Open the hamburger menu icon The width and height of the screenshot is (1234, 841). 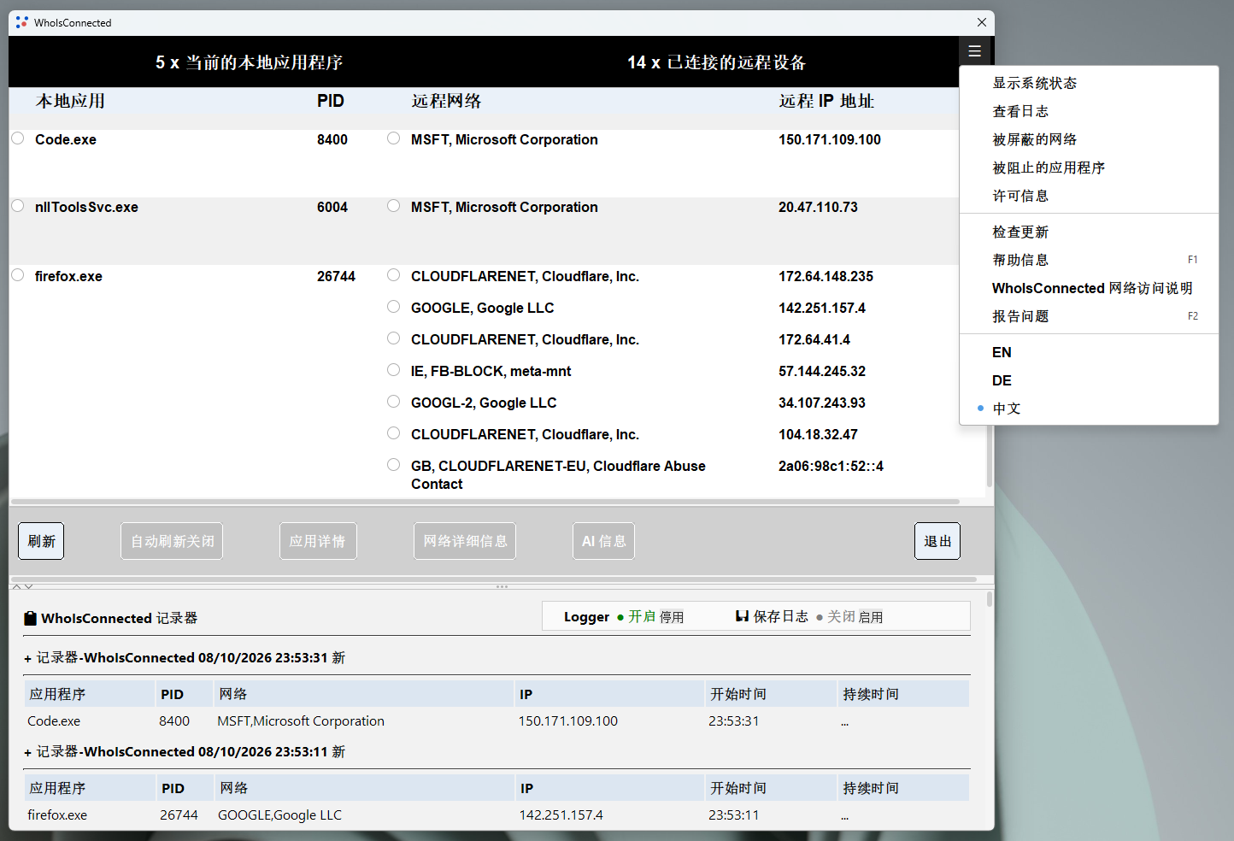974,51
